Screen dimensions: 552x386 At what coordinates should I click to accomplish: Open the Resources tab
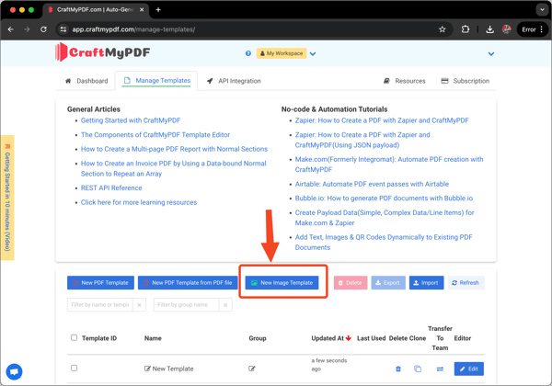click(404, 81)
